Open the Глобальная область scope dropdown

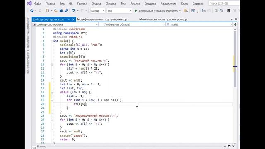click(132, 24)
